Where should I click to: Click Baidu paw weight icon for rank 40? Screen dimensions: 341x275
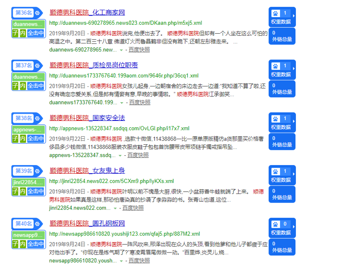coord(275,224)
